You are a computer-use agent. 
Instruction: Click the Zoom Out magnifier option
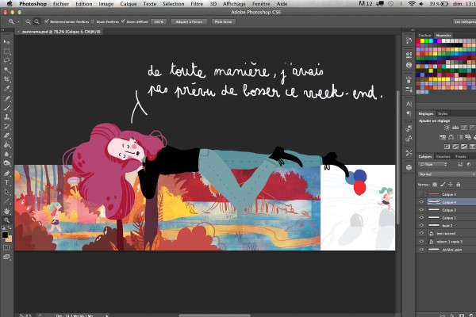(36, 21)
